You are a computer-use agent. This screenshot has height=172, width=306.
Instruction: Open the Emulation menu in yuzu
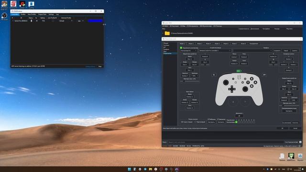click(174, 26)
